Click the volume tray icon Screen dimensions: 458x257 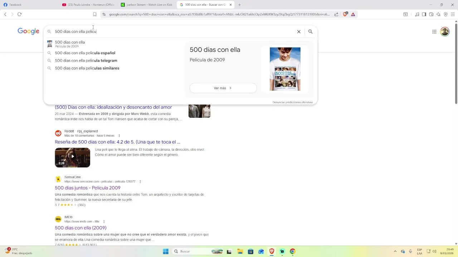[435, 251]
